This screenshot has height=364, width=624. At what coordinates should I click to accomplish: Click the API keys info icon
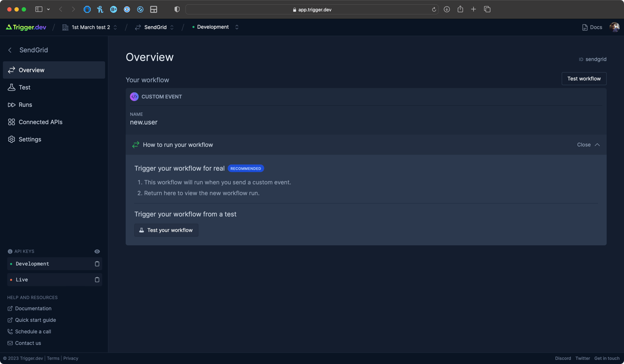pos(10,252)
